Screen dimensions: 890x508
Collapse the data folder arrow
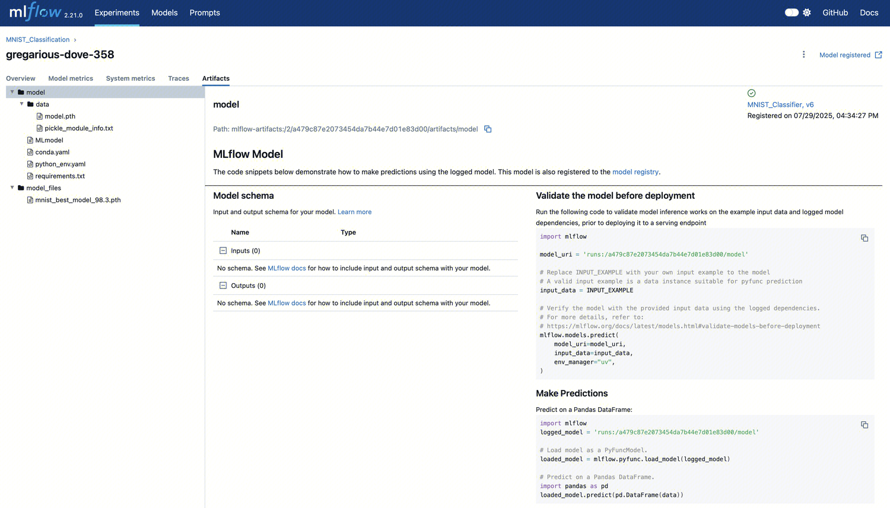(21, 104)
